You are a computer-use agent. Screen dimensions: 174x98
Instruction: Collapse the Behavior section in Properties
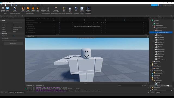click(1, 33)
